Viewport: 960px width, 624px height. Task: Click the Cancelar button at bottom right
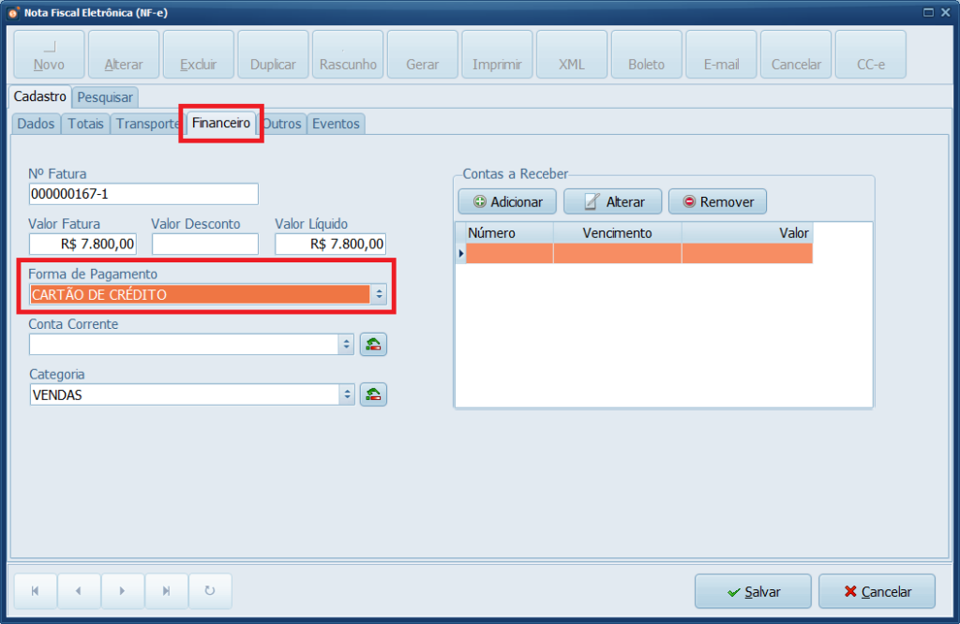(877, 591)
